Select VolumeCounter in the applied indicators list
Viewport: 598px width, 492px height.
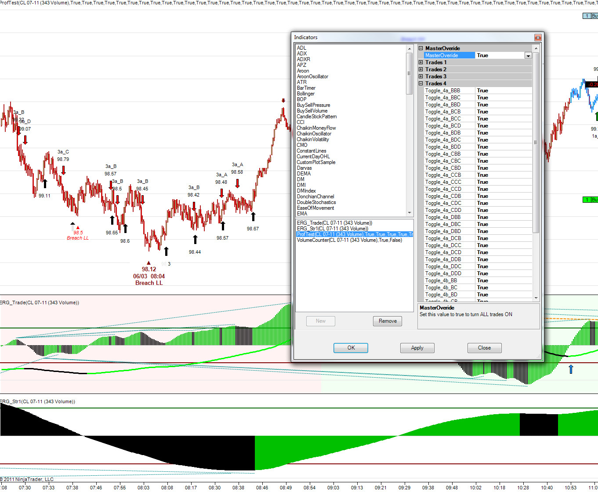[349, 240]
